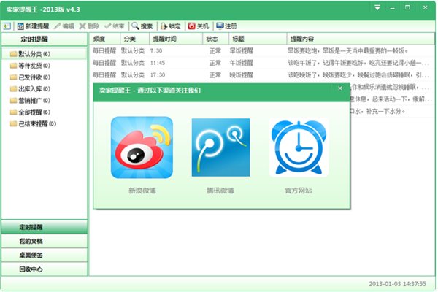Screen dimensions: 438x292
Task: Click the 编辑 edit pencil button
Action: pyautogui.click(x=64, y=26)
